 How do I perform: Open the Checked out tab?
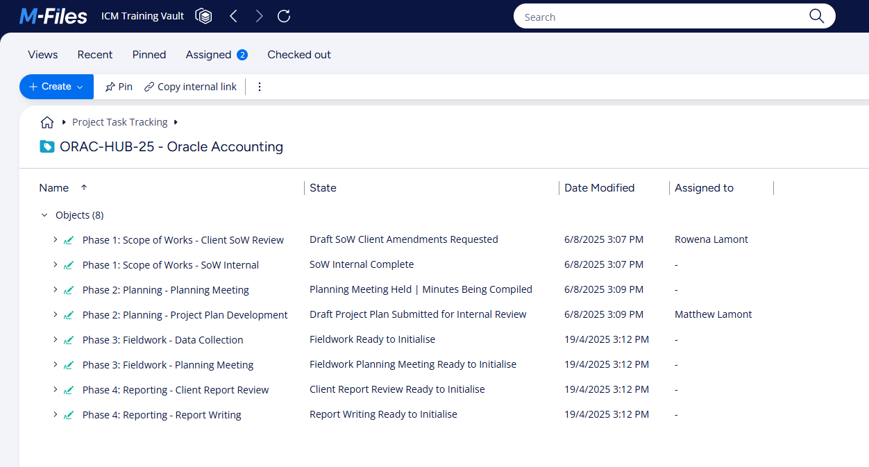pos(299,55)
